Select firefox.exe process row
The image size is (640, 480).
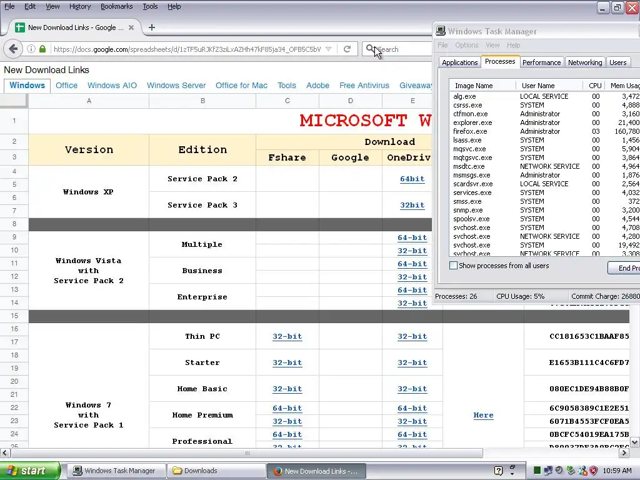pos(545,131)
